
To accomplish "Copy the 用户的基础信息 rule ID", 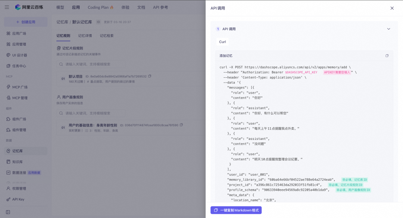I will (x=181, y=125).
